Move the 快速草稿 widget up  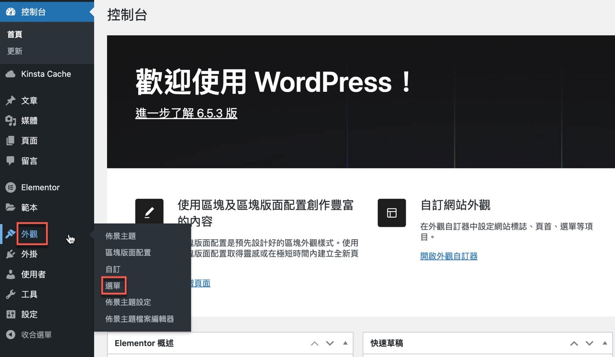pos(574,343)
